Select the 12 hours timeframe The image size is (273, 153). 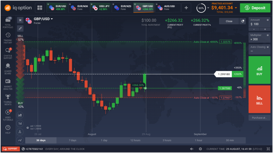pos(135,140)
